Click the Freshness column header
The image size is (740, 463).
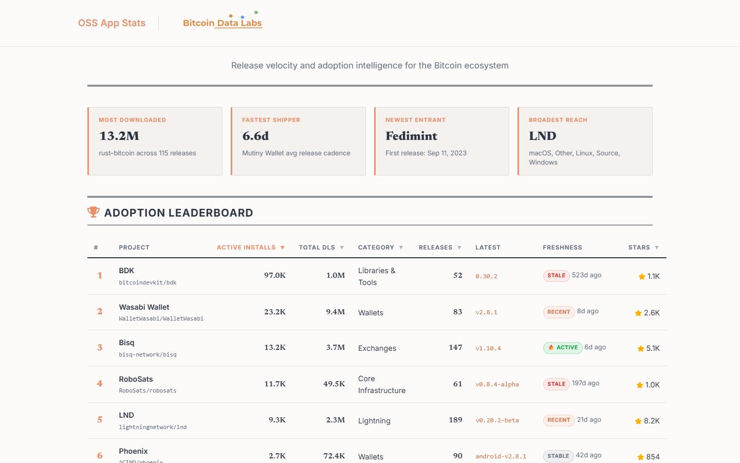coord(562,247)
